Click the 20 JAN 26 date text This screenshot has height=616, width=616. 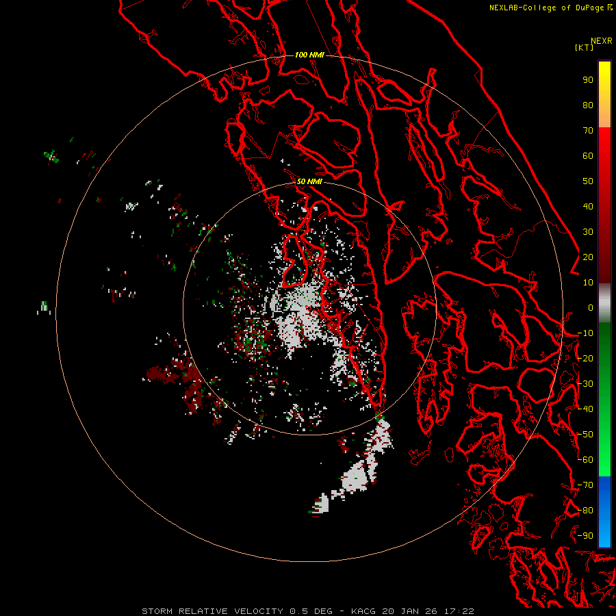(409, 611)
